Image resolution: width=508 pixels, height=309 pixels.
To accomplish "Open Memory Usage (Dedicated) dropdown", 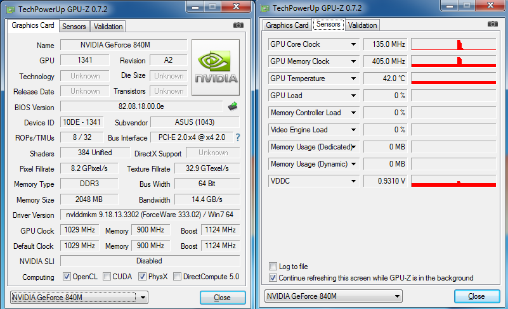I will [x=353, y=148].
